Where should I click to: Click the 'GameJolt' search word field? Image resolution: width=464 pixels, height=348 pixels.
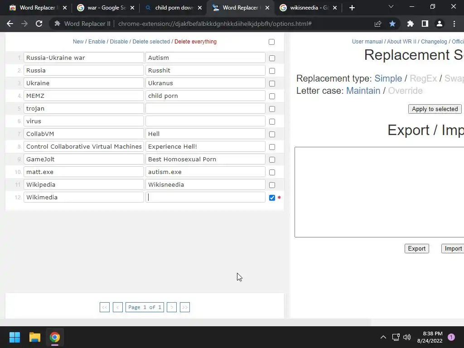tap(84, 159)
